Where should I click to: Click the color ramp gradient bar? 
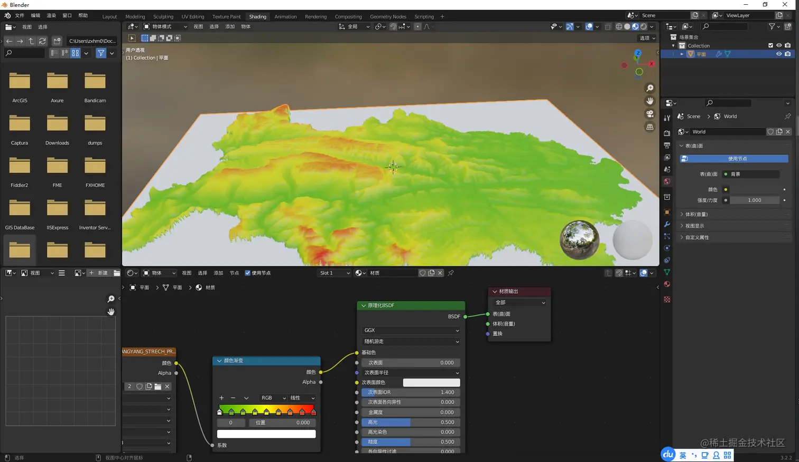point(266,410)
